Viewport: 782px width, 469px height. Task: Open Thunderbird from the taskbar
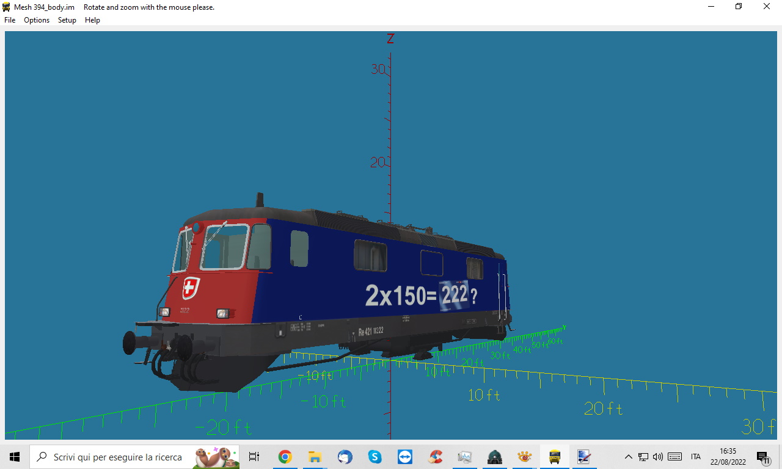click(345, 457)
